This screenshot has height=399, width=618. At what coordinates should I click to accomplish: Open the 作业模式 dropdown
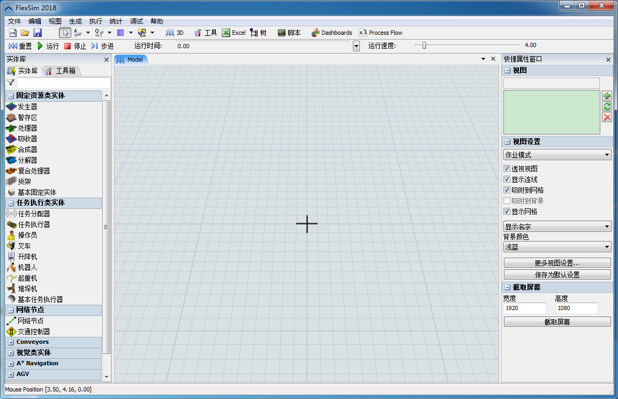pyautogui.click(x=557, y=155)
